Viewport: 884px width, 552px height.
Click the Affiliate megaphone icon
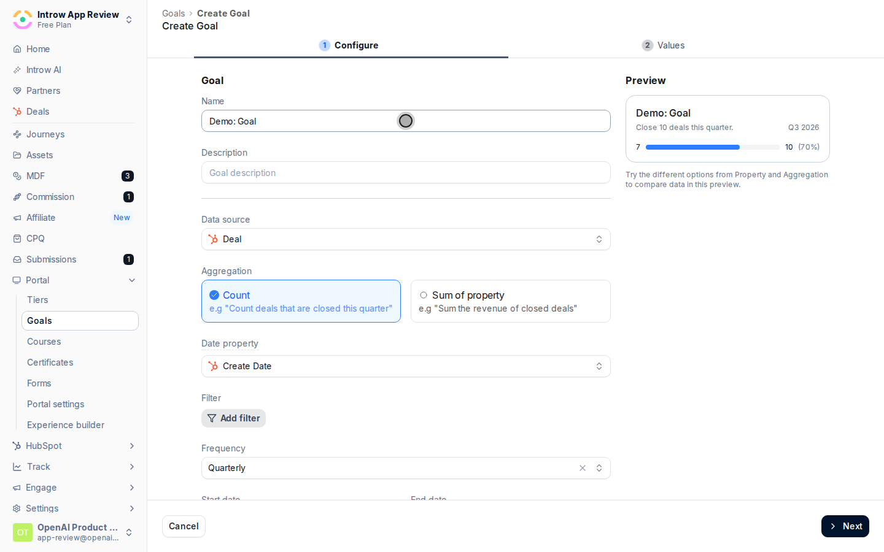point(17,218)
